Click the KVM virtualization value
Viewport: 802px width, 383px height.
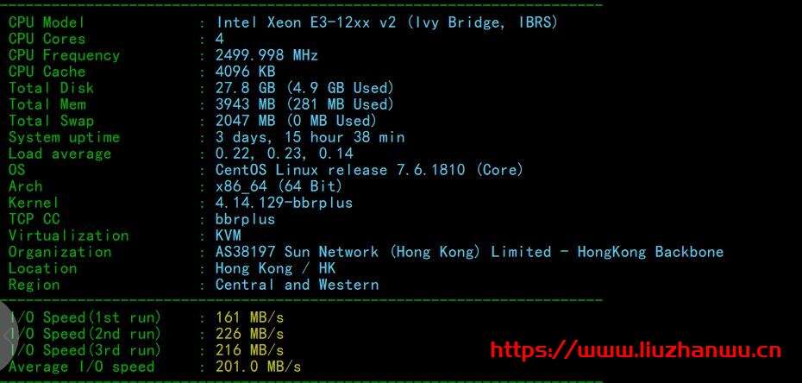229,235
